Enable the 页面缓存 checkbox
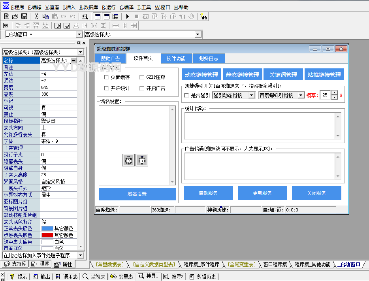The height and width of the screenshot is (281, 369). (106, 77)
